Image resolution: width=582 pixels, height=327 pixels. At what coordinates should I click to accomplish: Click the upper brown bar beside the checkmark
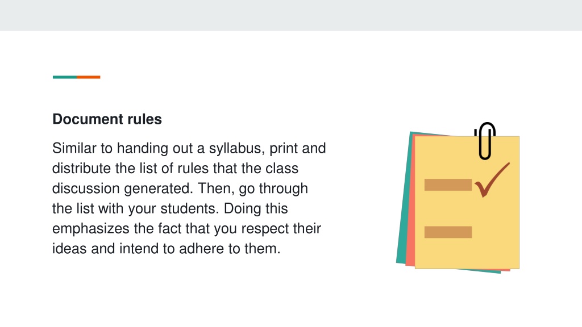(448, 185)
